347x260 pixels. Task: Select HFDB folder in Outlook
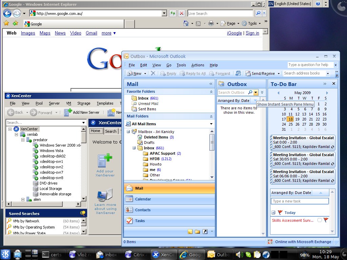click(155, 159)
